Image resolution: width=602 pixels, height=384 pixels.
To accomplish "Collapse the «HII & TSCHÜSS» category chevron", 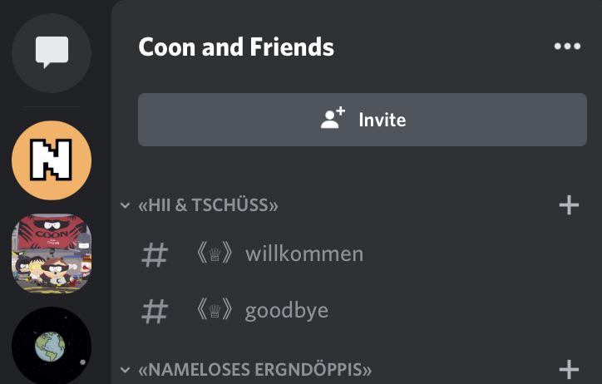I will pos(126,205).
